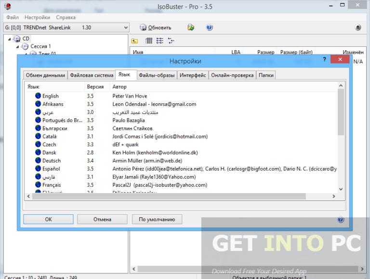Click globe icon next to Afrikaans
The width and height of the screenshot is (370, 279).
(x=38, y=104)
